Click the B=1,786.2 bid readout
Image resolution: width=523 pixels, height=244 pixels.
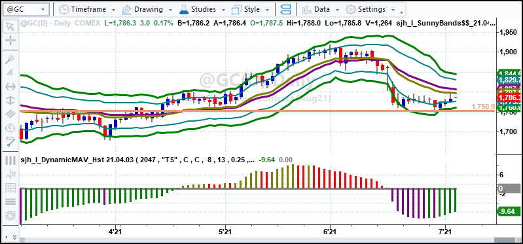[x=194, y=24]
